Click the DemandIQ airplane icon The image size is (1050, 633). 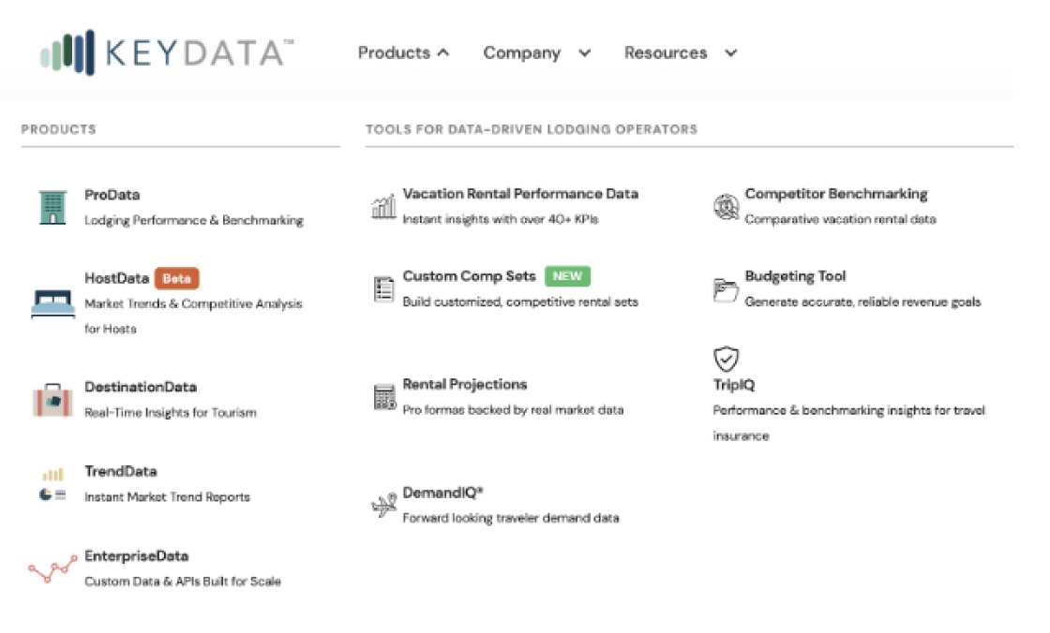[x=384, y=506]
